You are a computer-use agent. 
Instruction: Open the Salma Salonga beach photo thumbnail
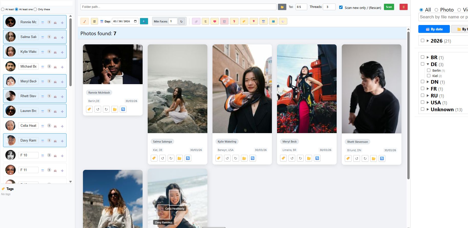pos(177,89)
